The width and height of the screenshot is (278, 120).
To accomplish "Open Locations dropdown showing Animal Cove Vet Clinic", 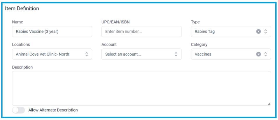I will click(x=52, y=54).
